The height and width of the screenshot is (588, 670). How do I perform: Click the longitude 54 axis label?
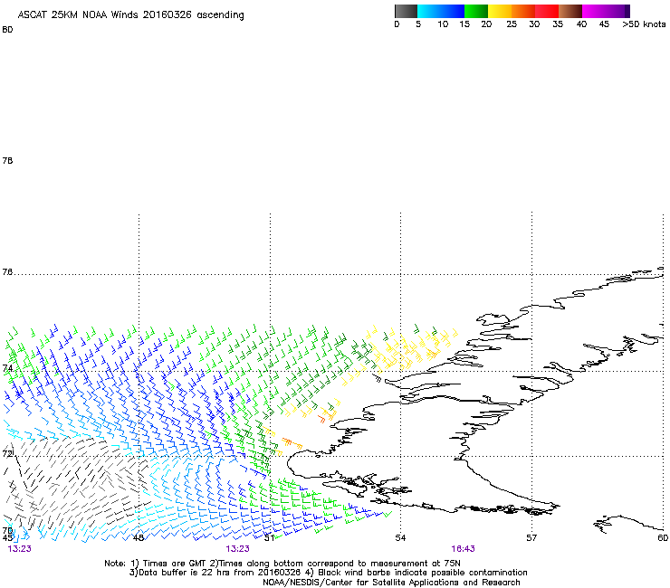click(400, 537)
